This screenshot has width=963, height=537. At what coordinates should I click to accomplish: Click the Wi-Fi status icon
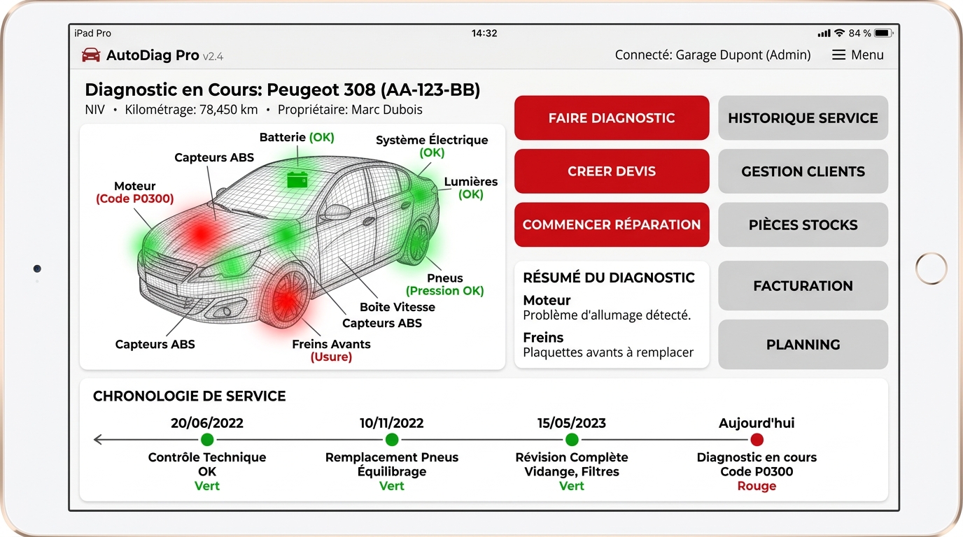click(x=839, y=33)
